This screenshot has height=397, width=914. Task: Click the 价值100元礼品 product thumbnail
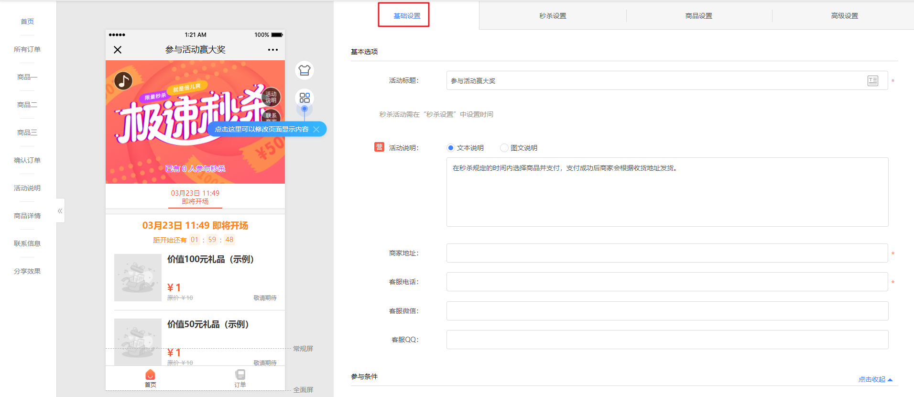pos(138,277)
